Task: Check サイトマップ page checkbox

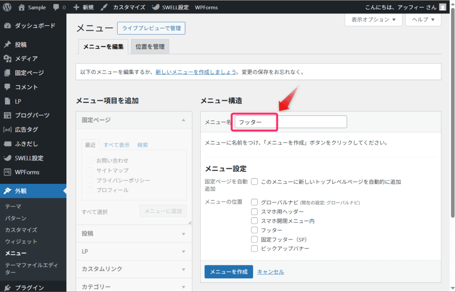Action: click(x=90, y=170)
